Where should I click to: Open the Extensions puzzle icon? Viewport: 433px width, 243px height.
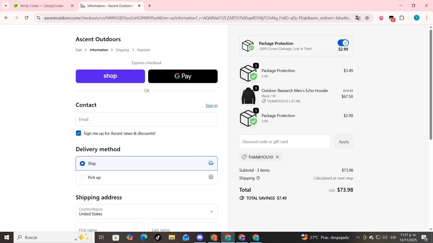tap(402, 18)
